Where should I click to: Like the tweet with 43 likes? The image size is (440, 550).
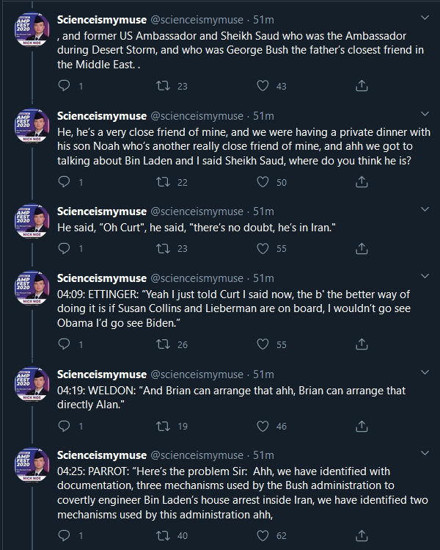pyautogui.click(x=263, y=86)
